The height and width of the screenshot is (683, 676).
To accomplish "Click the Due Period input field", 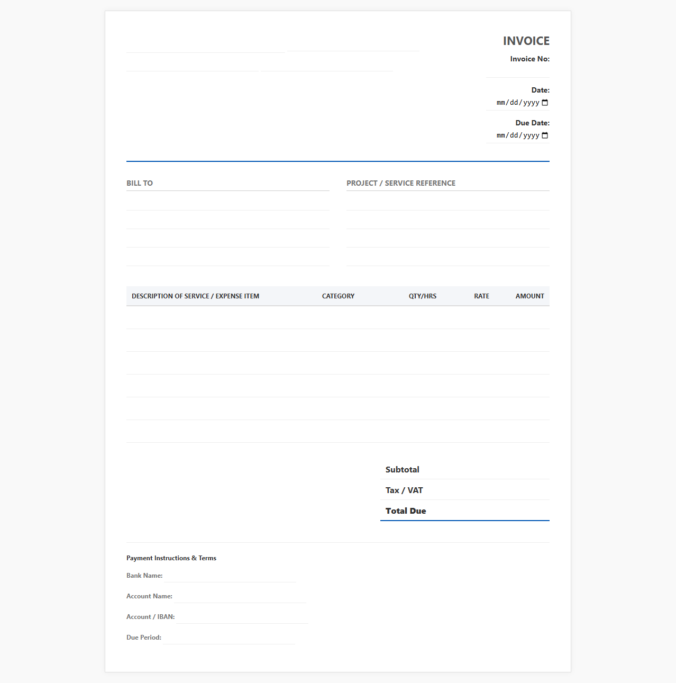I will tap(229, 638).
